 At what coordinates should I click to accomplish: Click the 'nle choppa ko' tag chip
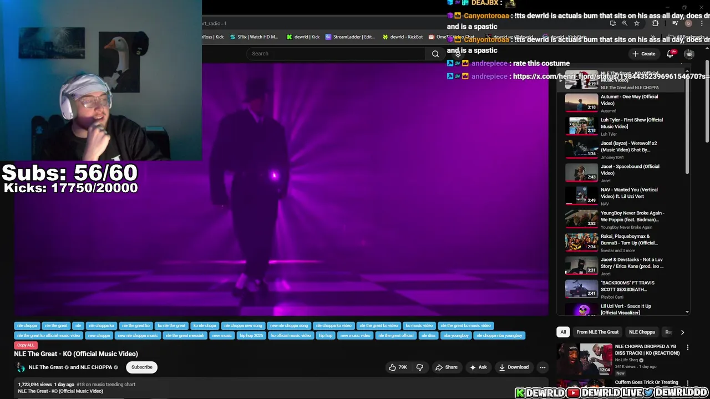pyautogui.click(x=101, y=326)
